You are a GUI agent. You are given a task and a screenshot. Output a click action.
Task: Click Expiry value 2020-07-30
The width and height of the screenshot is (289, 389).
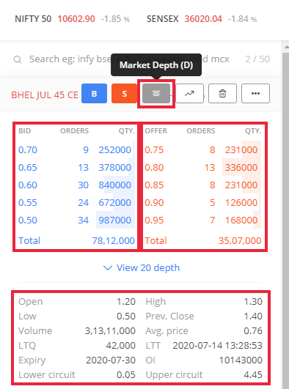tap(111, 360)
